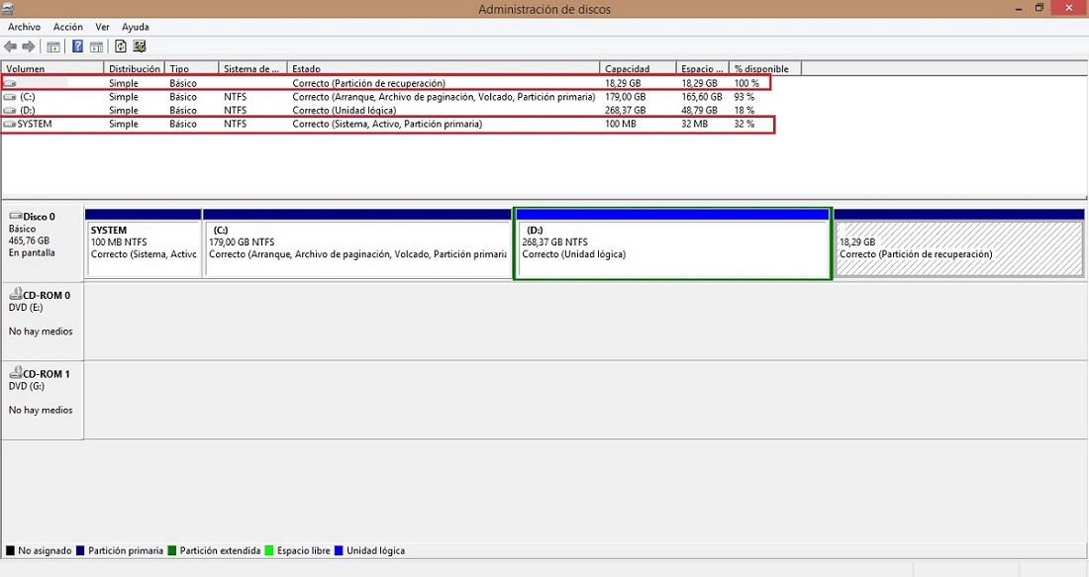Click "Correcto (Sistema, Activo, Partición primaria)" in the list

[387, 125]
